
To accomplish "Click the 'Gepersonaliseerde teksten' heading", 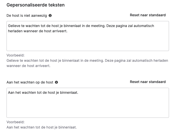I will [x=36, y=5].
